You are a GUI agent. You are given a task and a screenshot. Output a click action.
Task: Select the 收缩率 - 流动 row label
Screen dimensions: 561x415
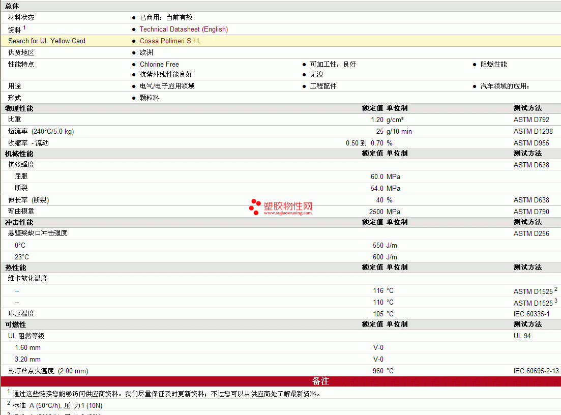(x=28, y=143)
